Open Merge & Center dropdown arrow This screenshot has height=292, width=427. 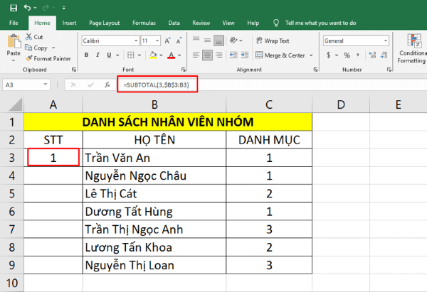tap(311, 55)
